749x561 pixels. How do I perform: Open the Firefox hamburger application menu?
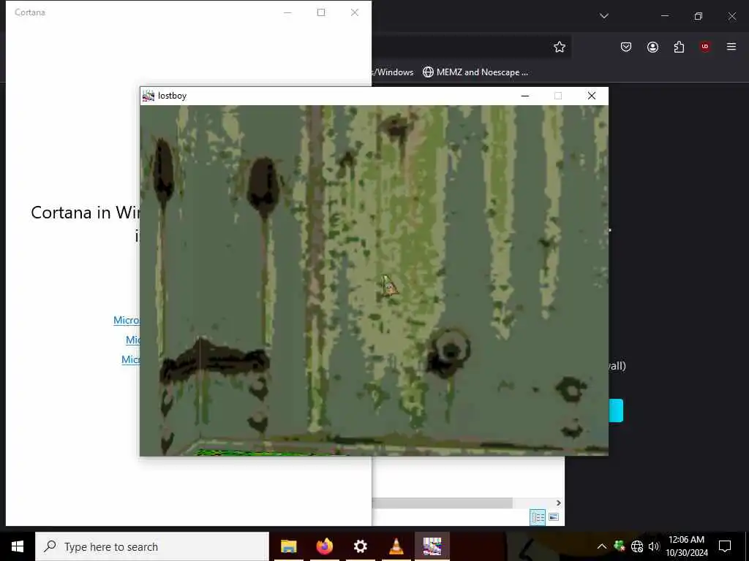(x=731, y=47)
